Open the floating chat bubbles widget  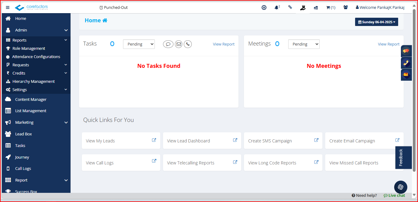coord(406,51)
